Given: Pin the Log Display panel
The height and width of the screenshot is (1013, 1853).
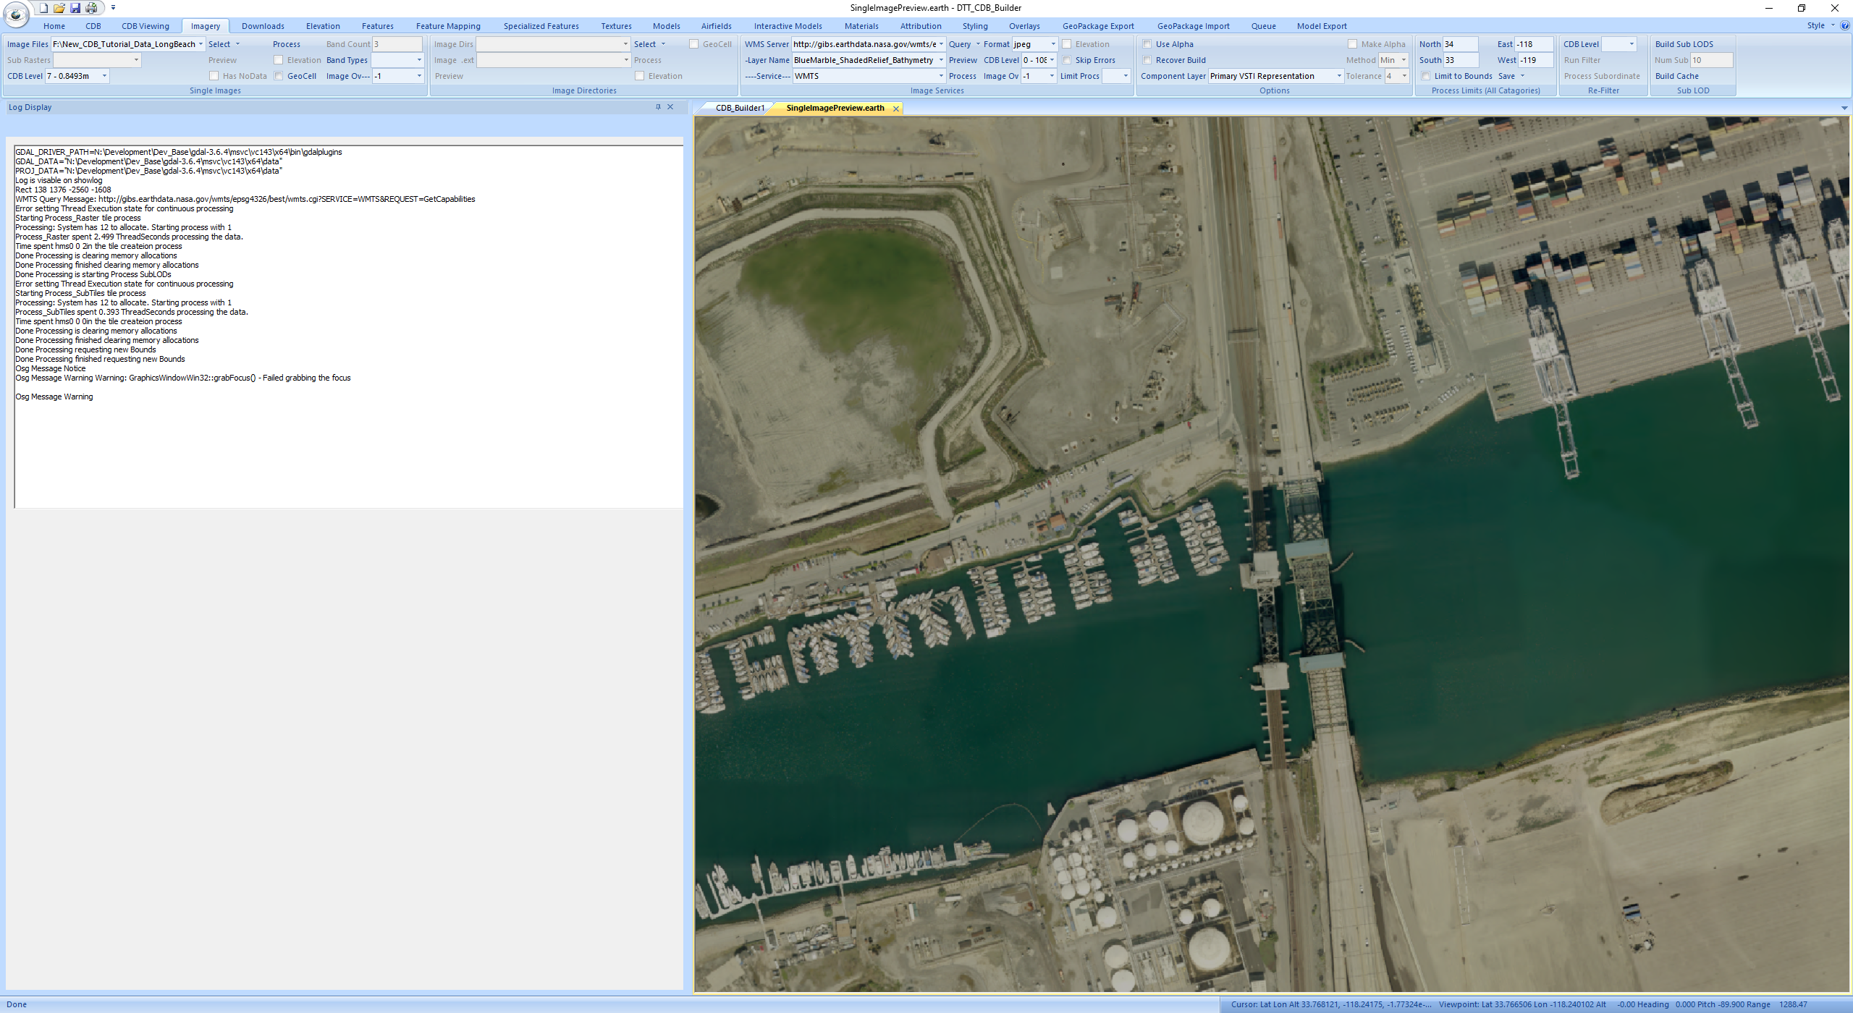Looking at the screenshot, I should click(x=658, y=107).
